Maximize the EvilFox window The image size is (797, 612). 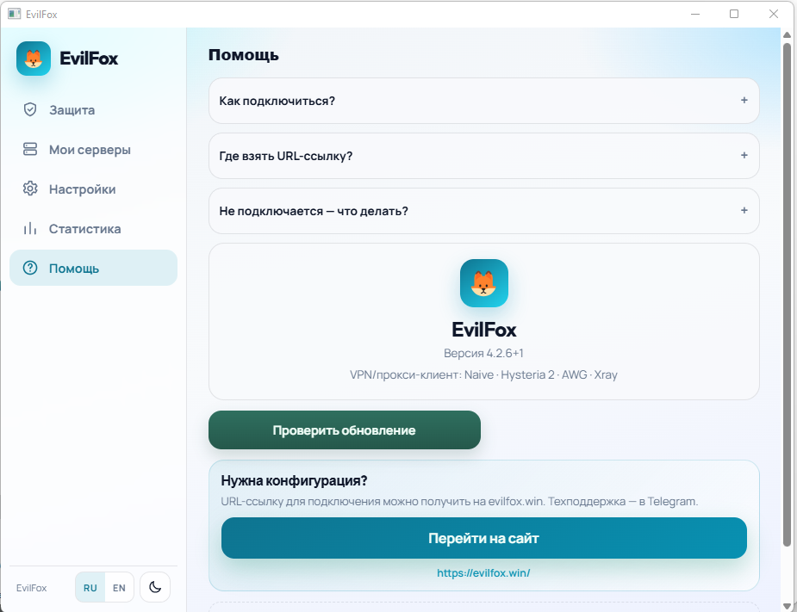pos(734,14)
